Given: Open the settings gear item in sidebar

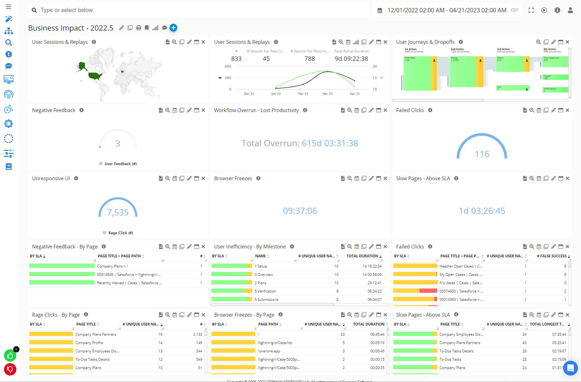Looking at the screenshot, I should pos(9,124).
